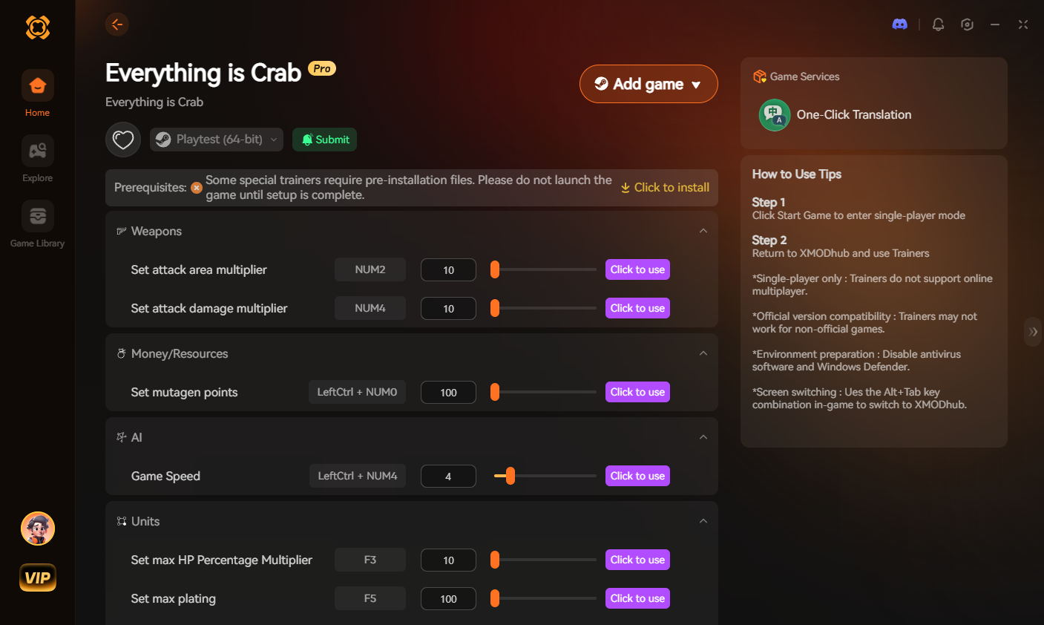Viewport: 1044px width, 625px height.
Task: Open the Add game dropdown arrow
Action: coord(696,85)
